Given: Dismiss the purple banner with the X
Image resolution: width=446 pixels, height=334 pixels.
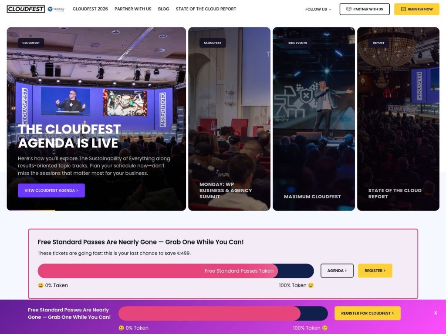Looking at the screenshot, I should [x=436, y=313].
